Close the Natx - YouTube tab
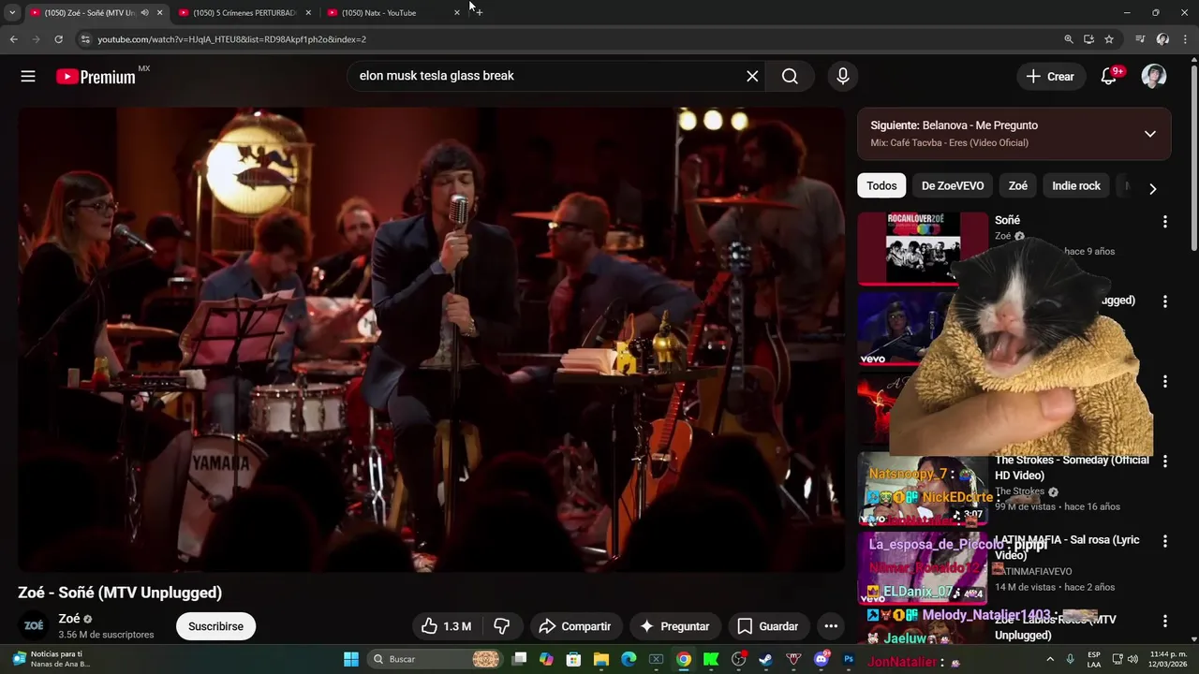The image size is (1199, 674). pos(457,12)
